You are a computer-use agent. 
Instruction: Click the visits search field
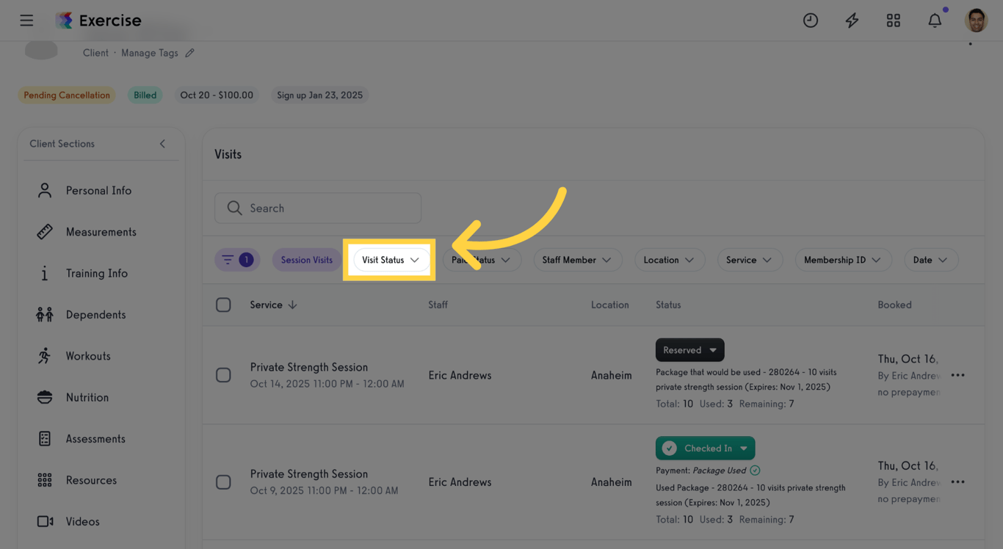(318, 208)
